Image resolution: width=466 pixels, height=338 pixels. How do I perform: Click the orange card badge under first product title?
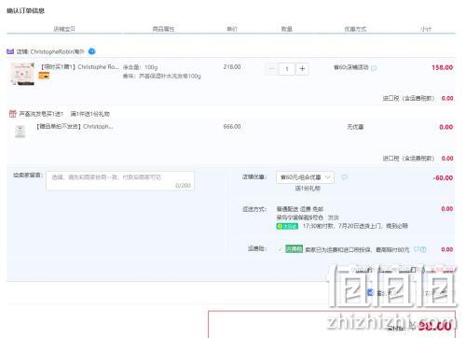click(44, 76)
